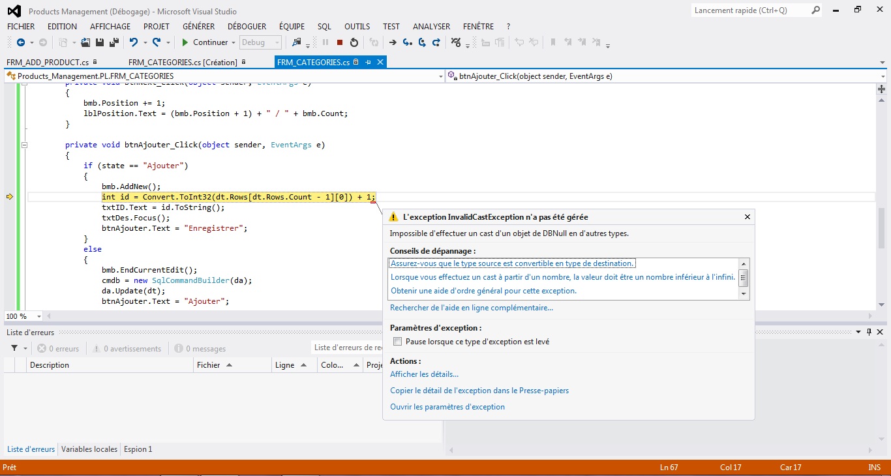Screen dimensions: 891x476
Task: Click the Navigate Backward arrow icon
Action: (x=20, y=42)
